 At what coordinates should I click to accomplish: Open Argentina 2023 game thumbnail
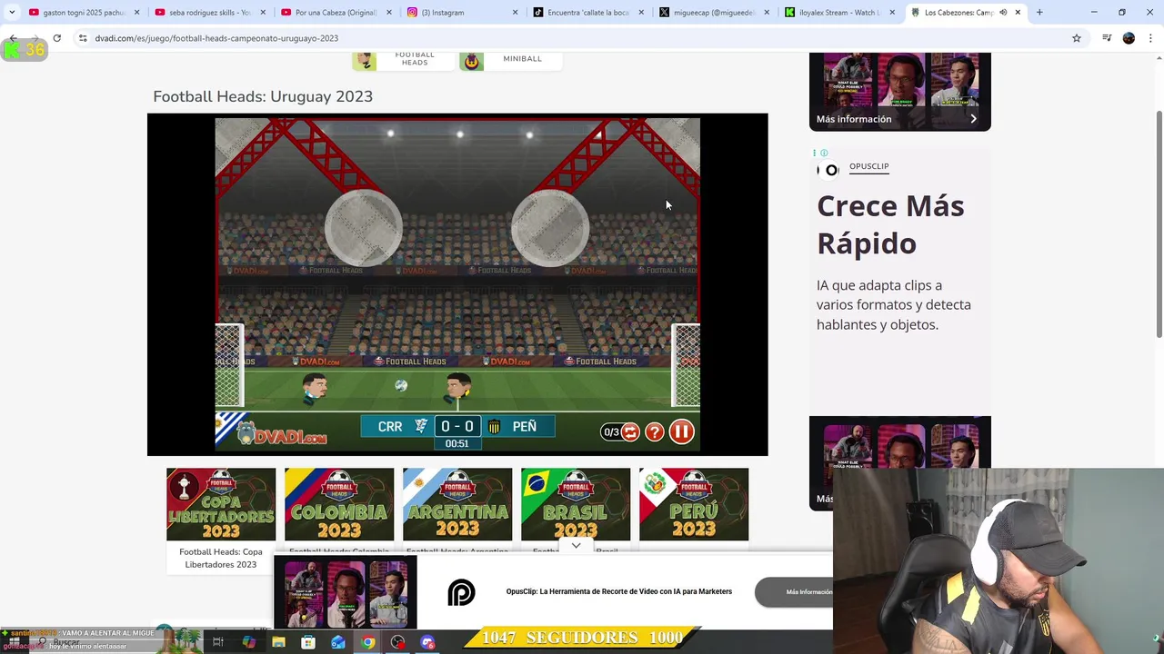tap(457, 504)
